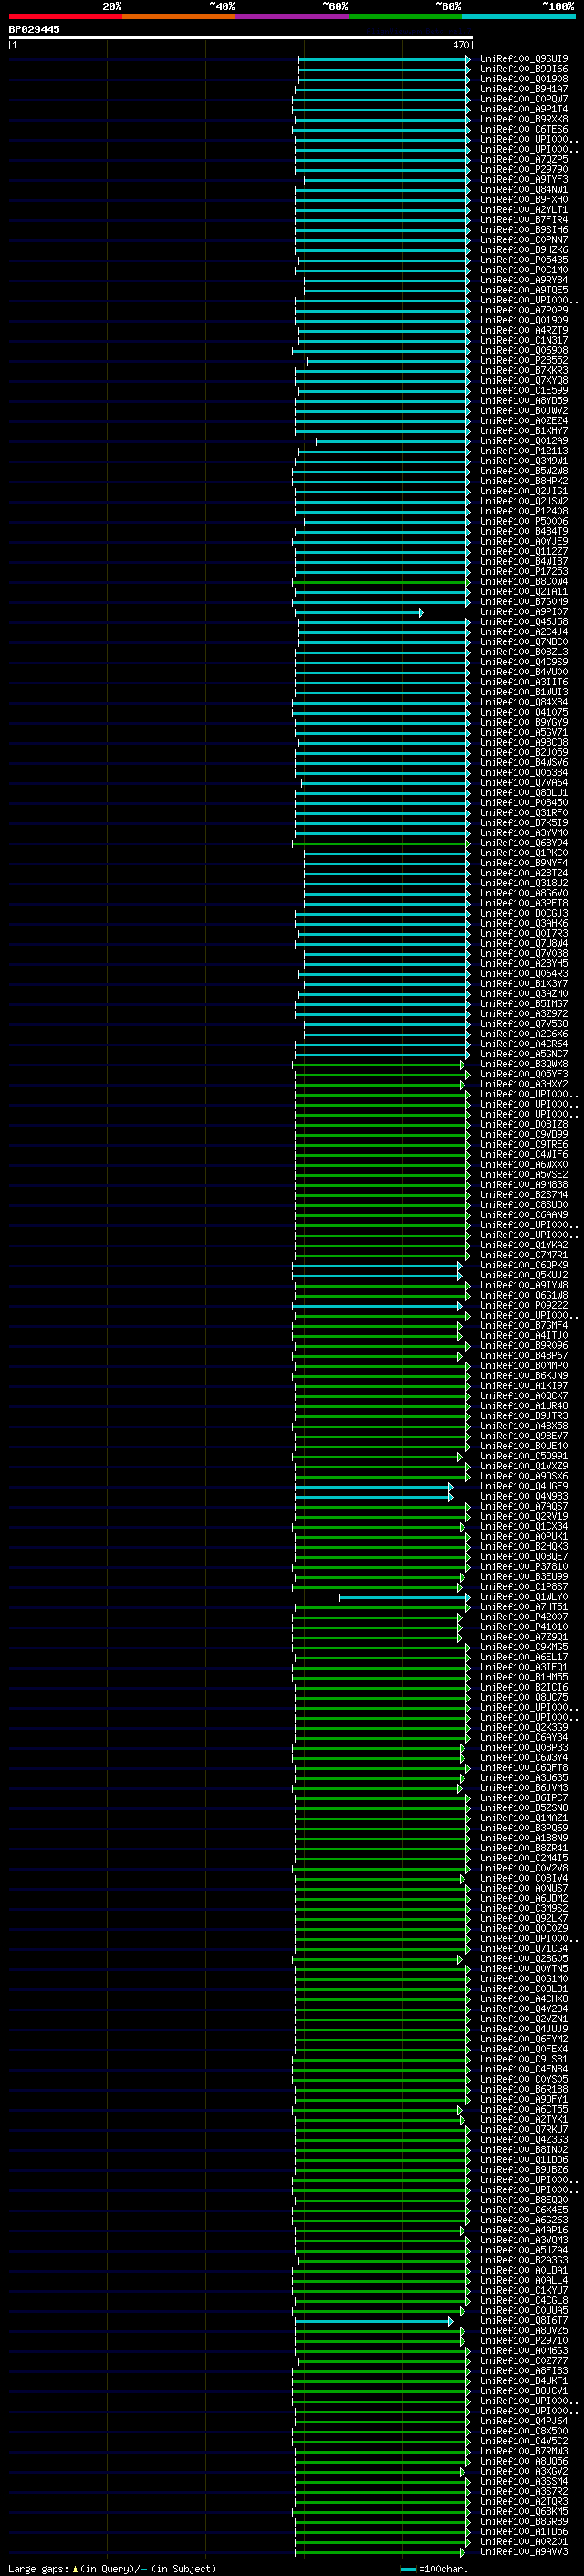Screen dimensions: 584x2576
Task: Open hit UniRef100_A7QZP5
Action: (523, 159)
